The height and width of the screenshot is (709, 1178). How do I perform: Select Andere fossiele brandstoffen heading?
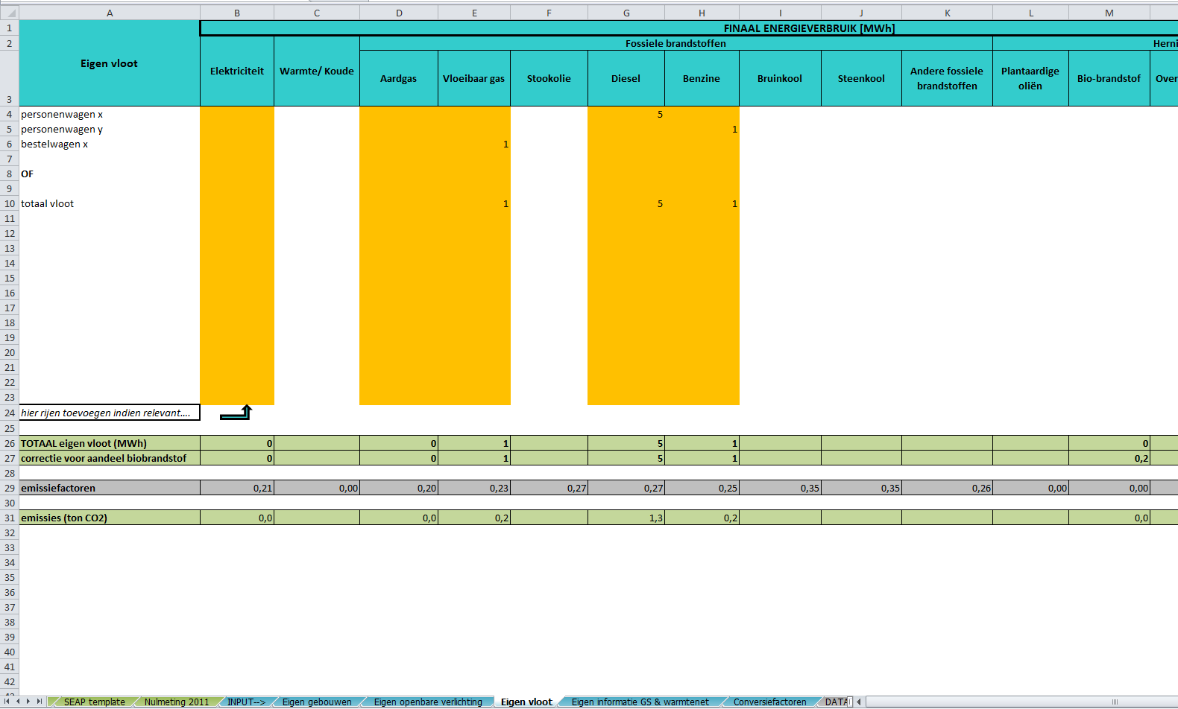[947, 78]
